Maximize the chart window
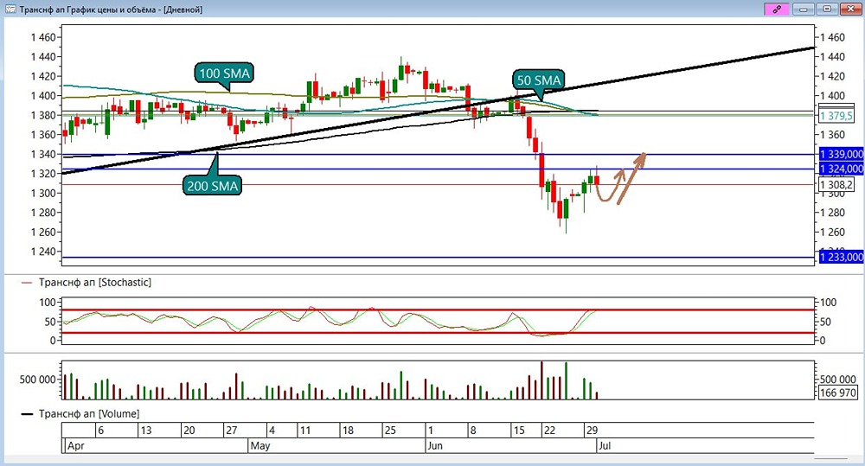Screen dimensions: 865x466 coord(827,9)
